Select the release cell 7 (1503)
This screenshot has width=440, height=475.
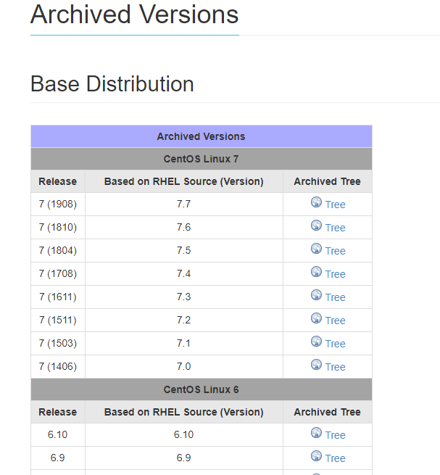click(x=58, y=343)
